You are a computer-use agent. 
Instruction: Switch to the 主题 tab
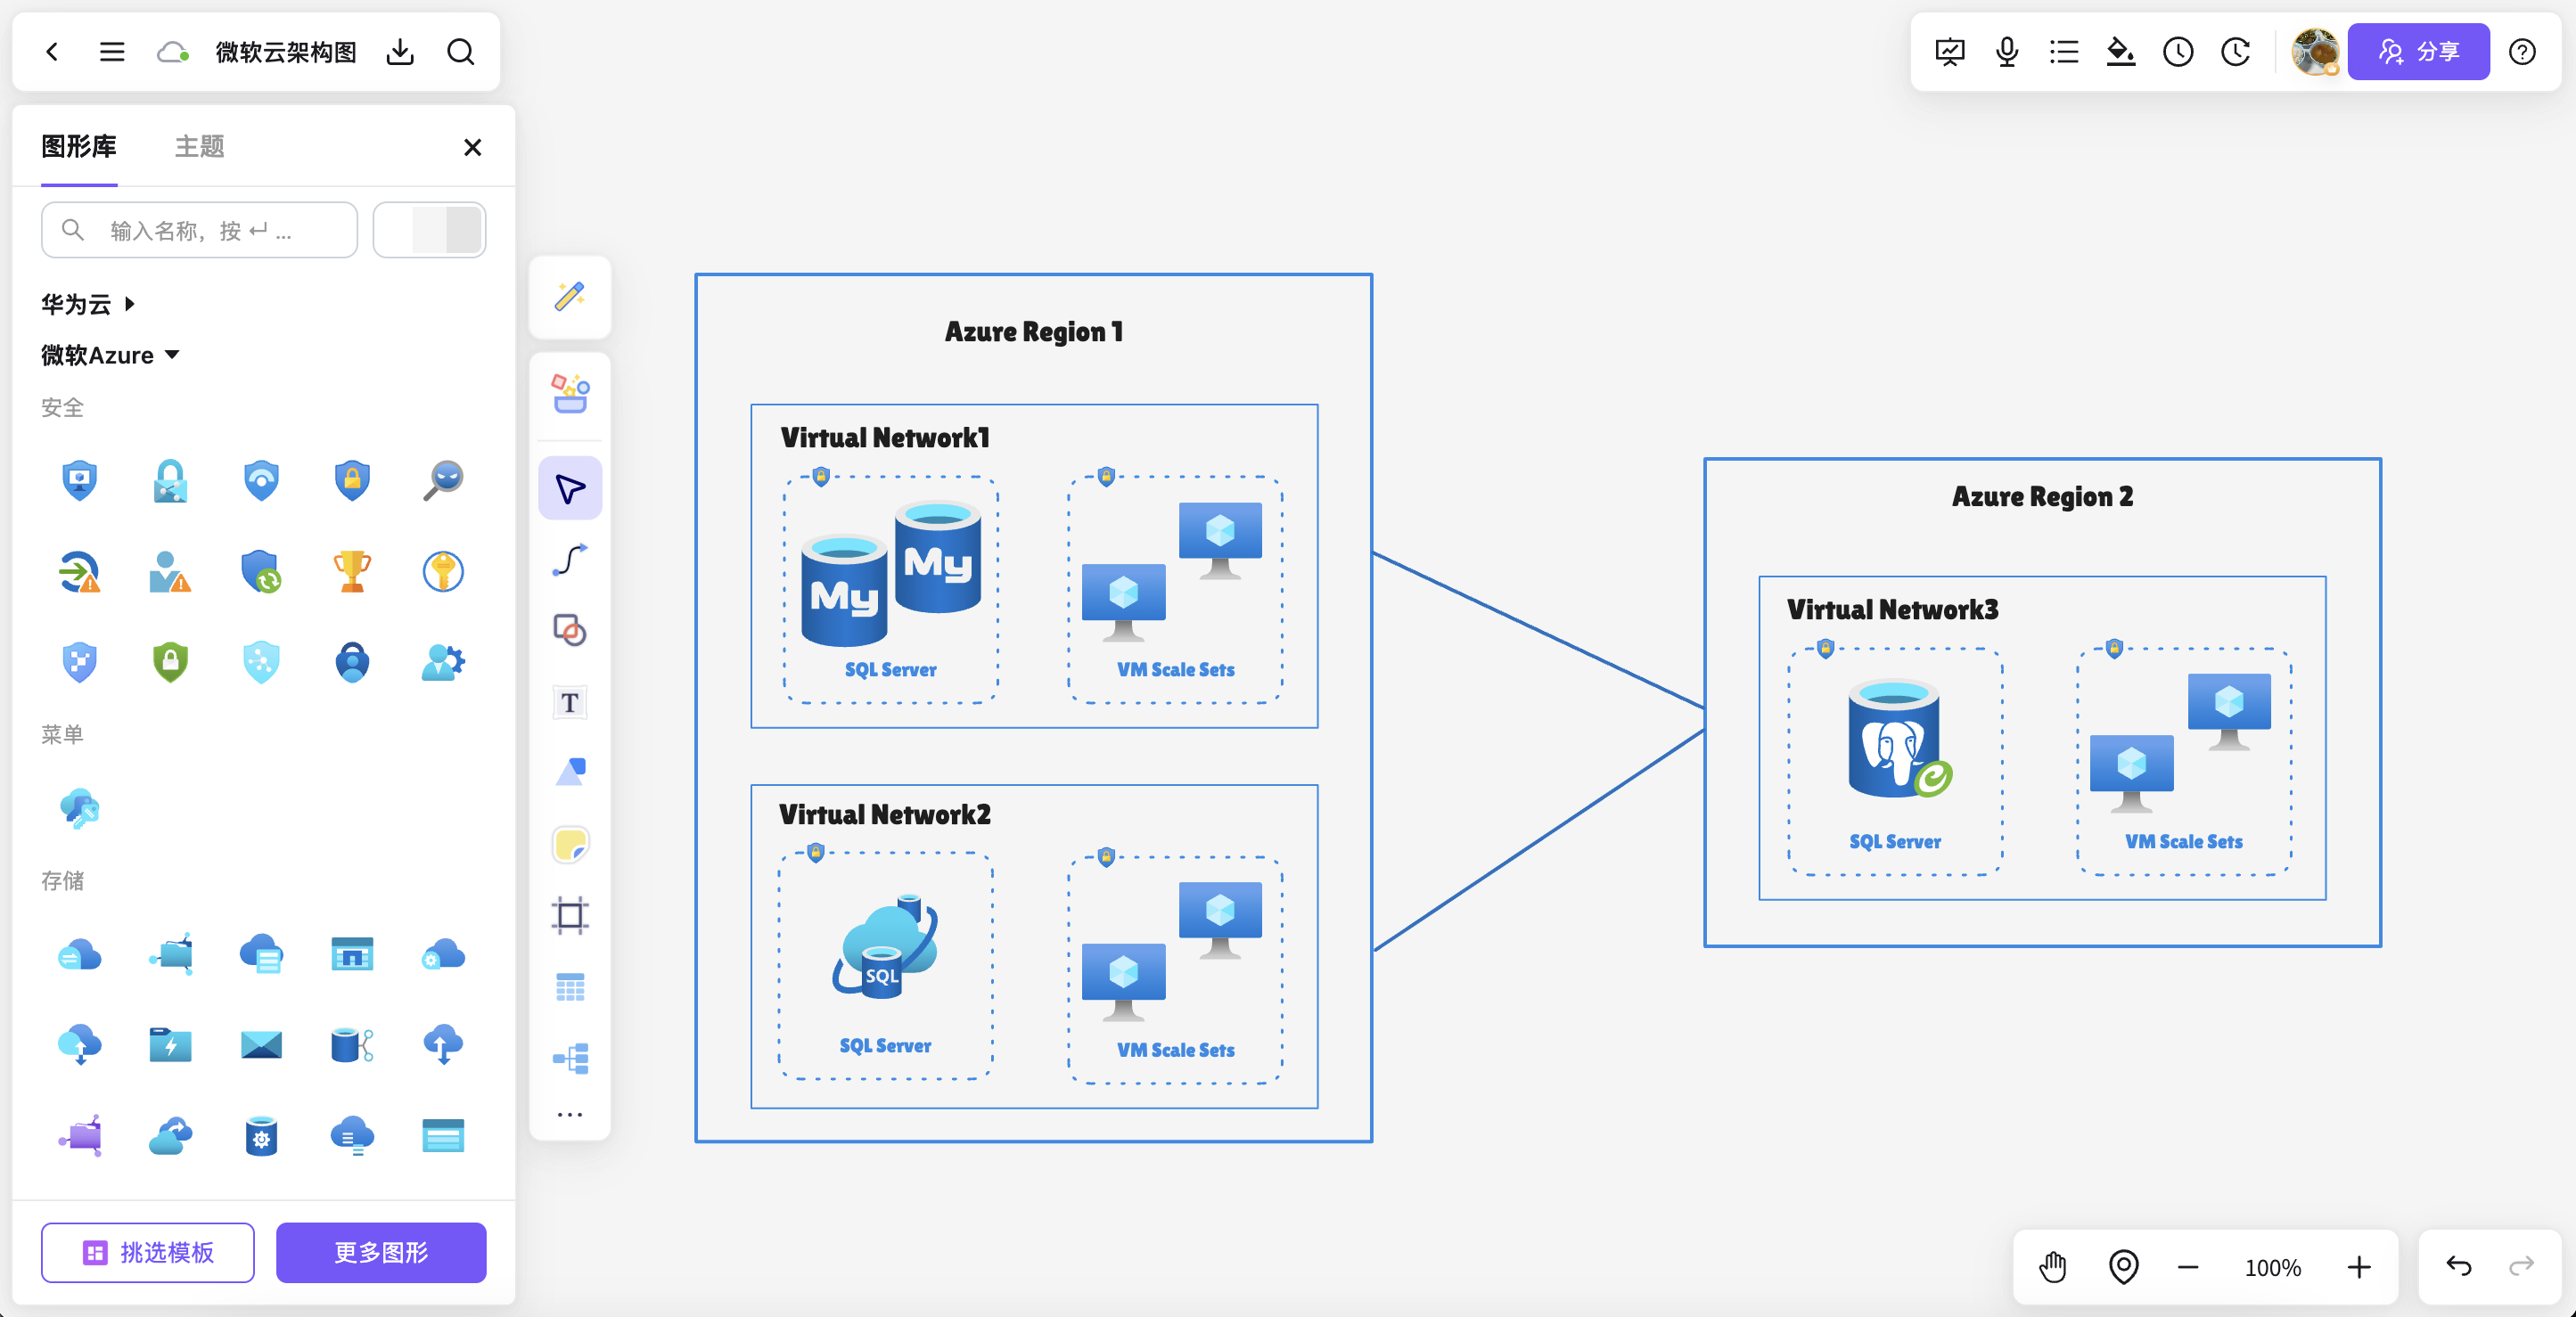(x=200, y=146)
